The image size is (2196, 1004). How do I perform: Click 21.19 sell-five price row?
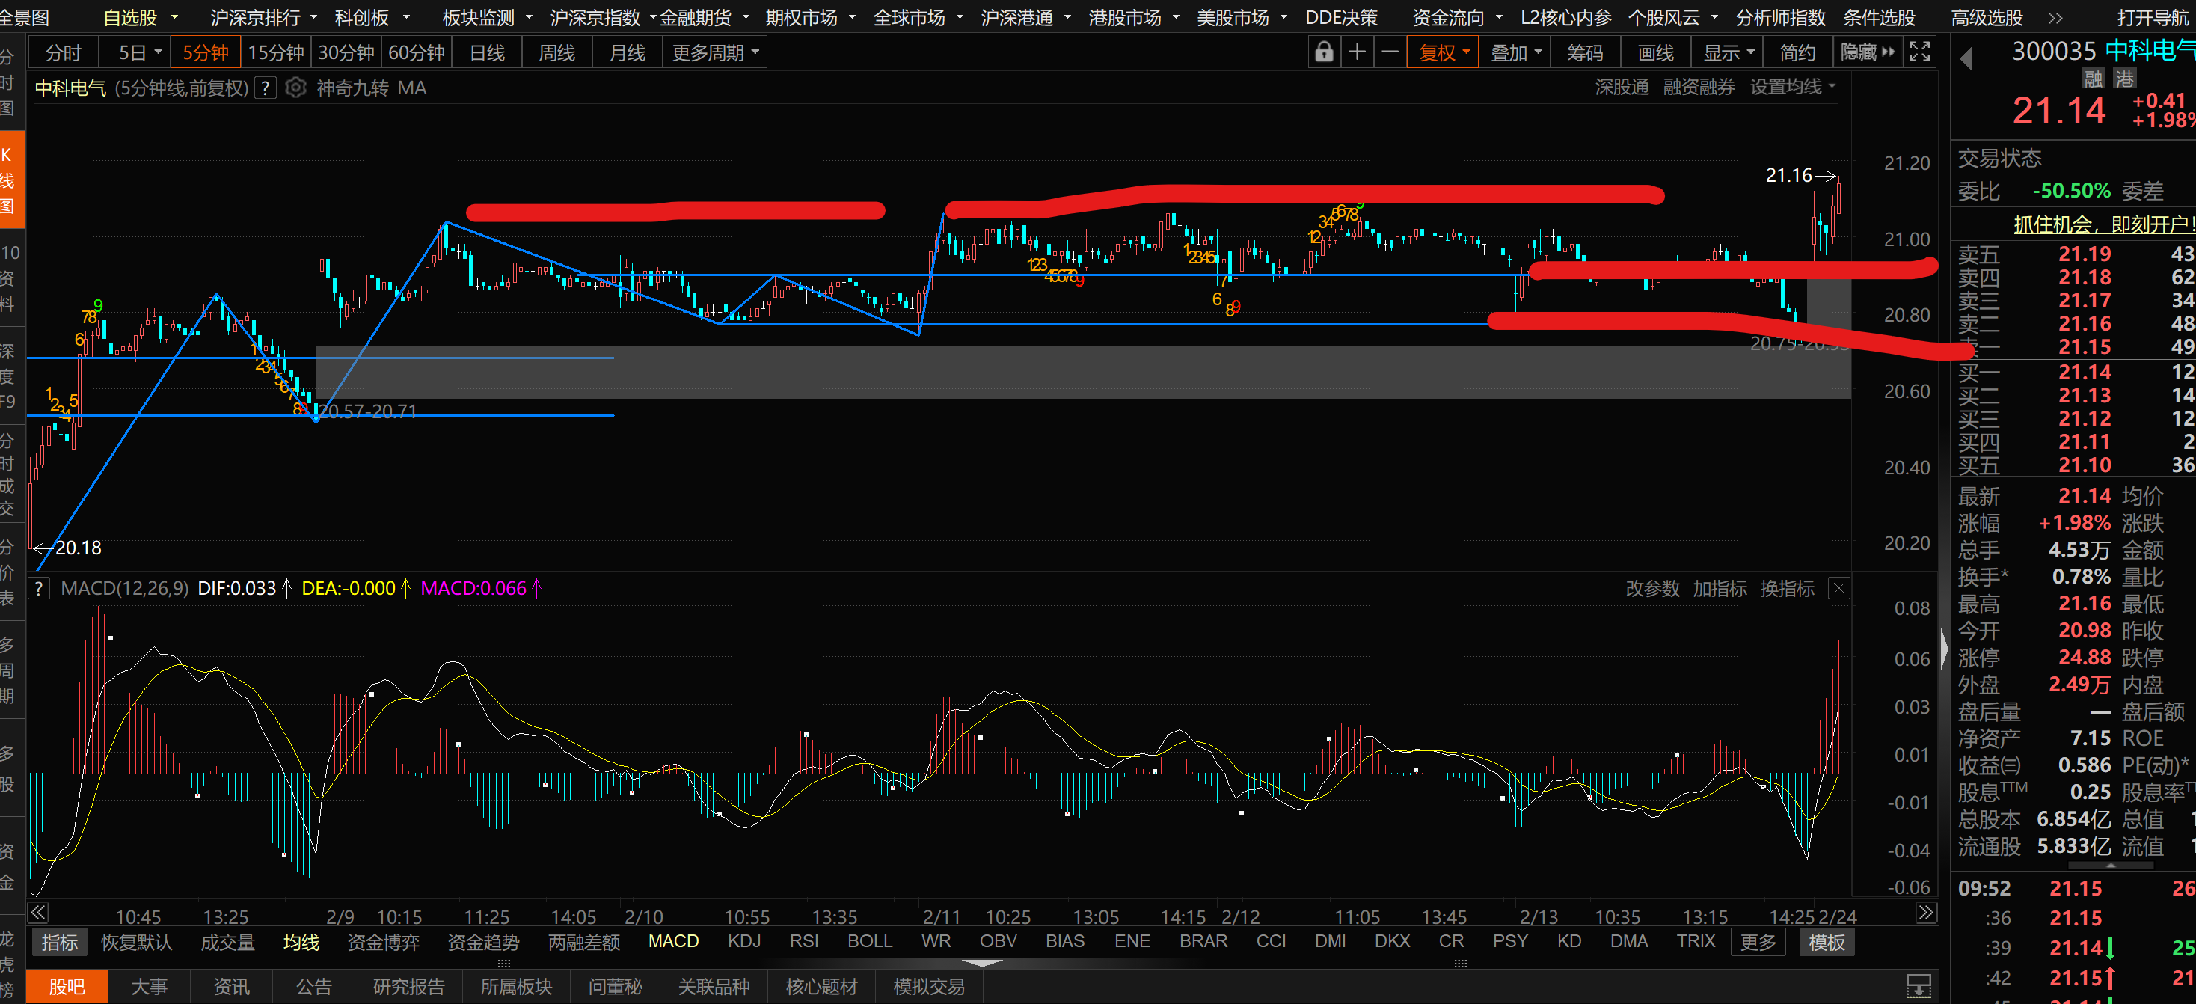pyautogui.click(x=2084, y=254)
